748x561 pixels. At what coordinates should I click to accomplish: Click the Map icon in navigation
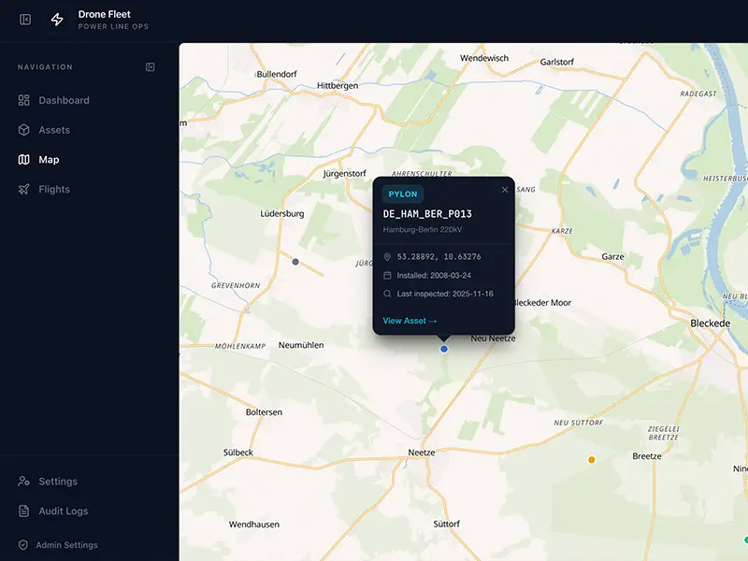pos(24,160)
